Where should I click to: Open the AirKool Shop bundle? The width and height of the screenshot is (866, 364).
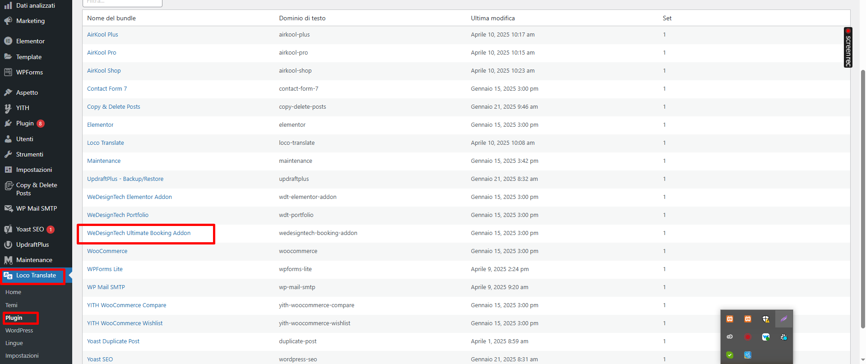(x=104, y=71)
